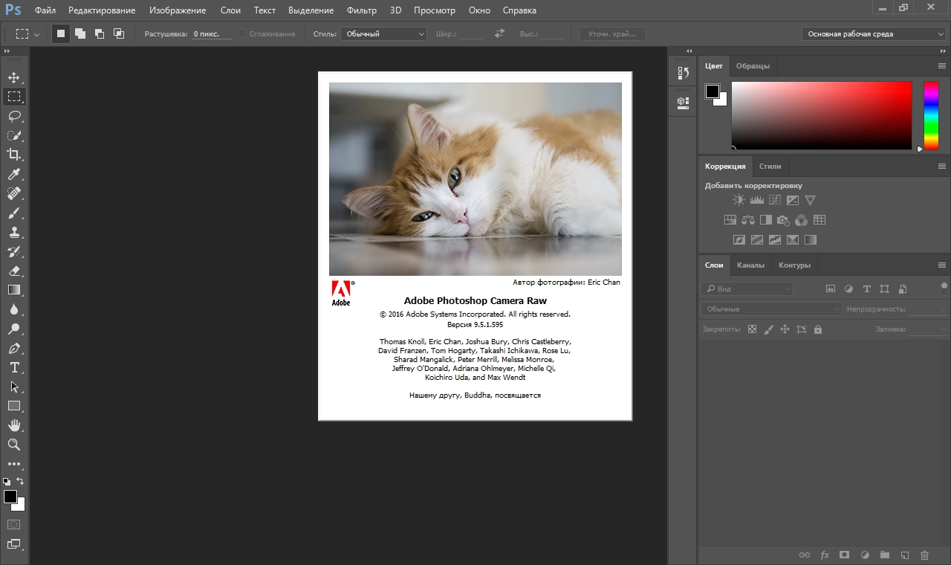The image size is (951, 565).
Task: Select the Zoom tool
Action: point(14,445)
